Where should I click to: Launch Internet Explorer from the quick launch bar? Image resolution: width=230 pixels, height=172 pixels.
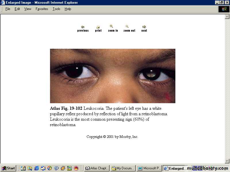pos(37,168)
